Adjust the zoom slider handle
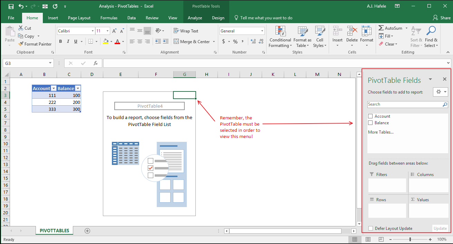 click(410, 239)
